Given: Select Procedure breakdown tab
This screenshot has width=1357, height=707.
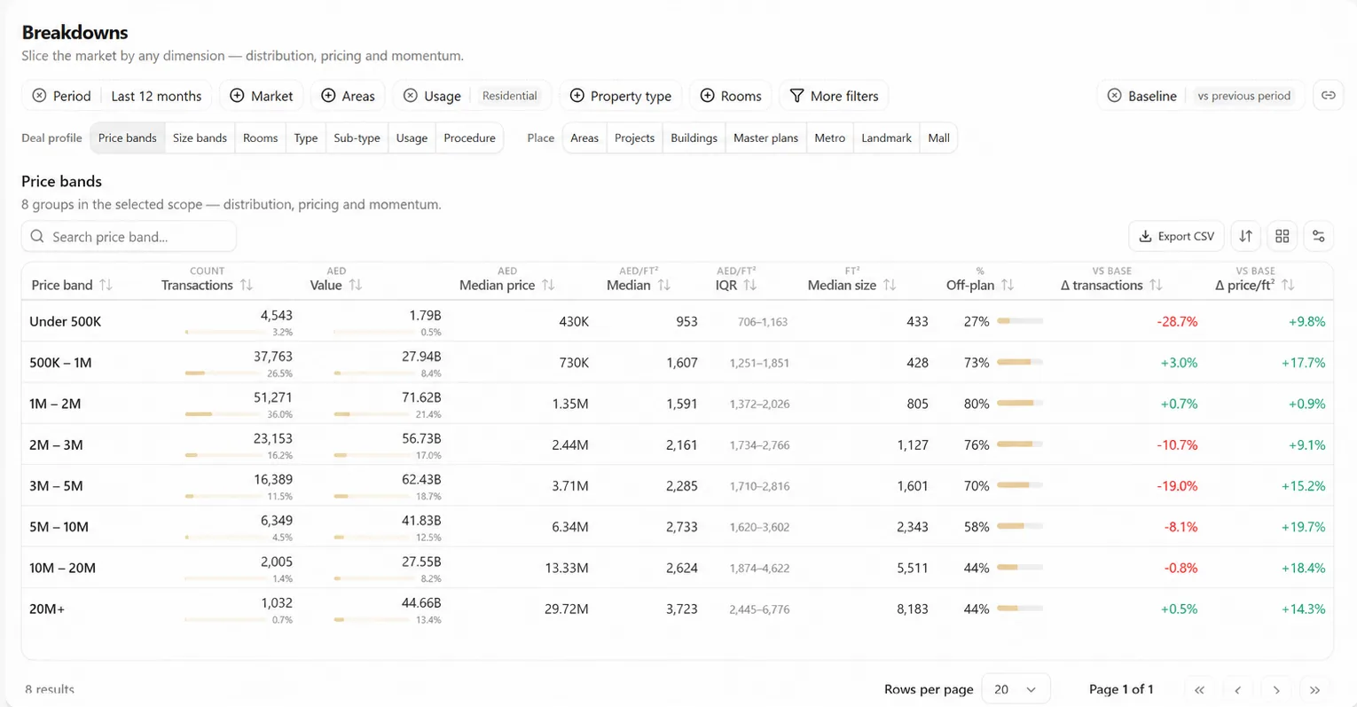Looking at the screenshot, I should click(469, 137).
